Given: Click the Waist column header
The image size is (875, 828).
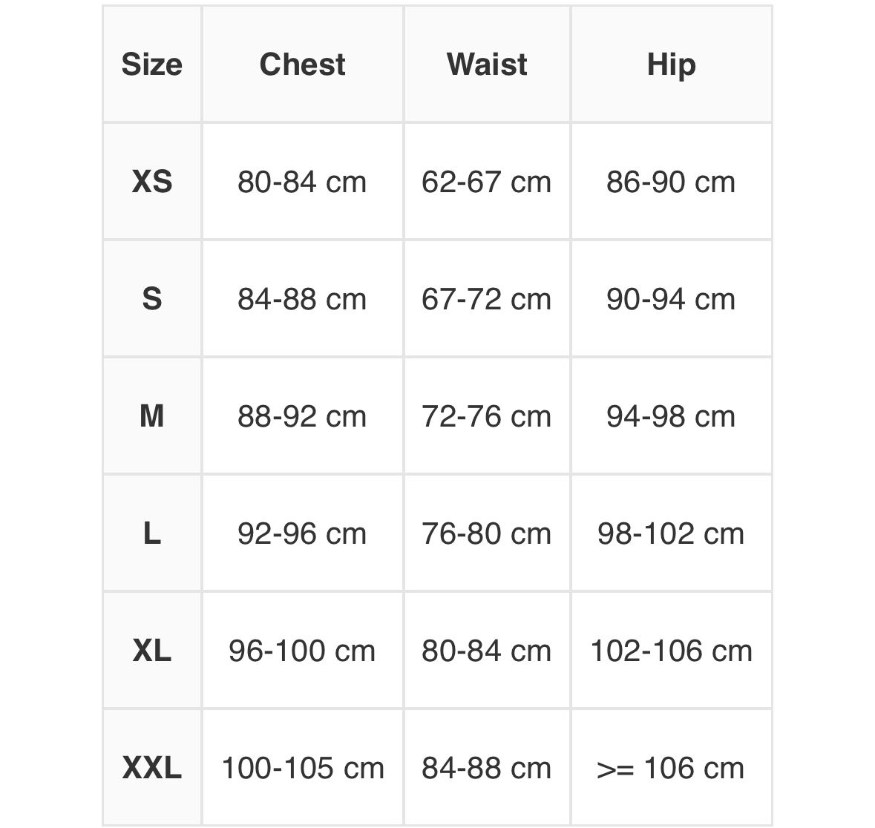Looking at the screenshot, I should pos(487,64).
